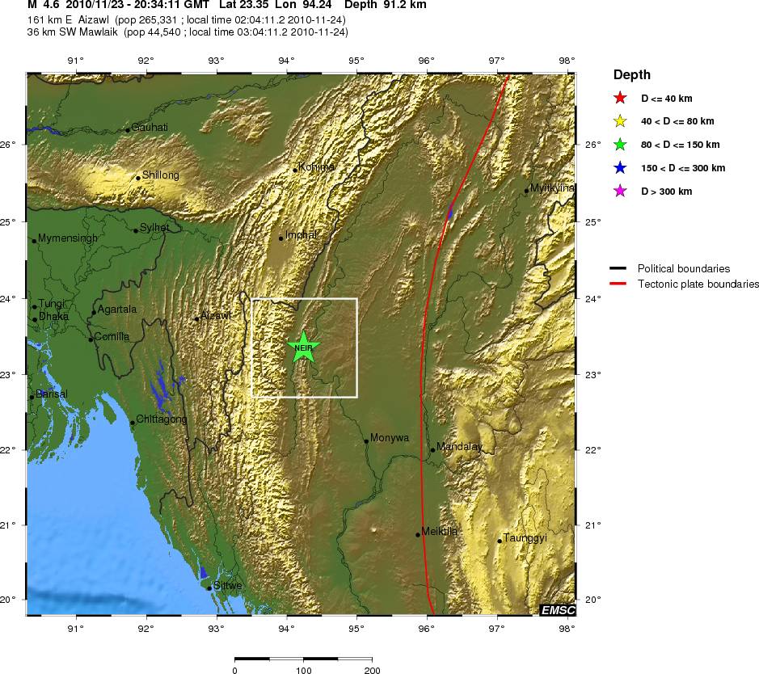Image resolution: width=759 pixels, height=674 pixels.
Task: Click the "Depth 91.2 km" text in the header
Action: pos(386,5)
